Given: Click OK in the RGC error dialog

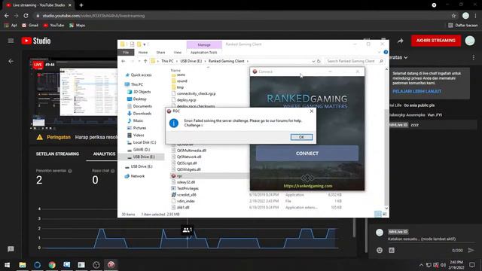Looking at the screenshot, I should point(301,137).
